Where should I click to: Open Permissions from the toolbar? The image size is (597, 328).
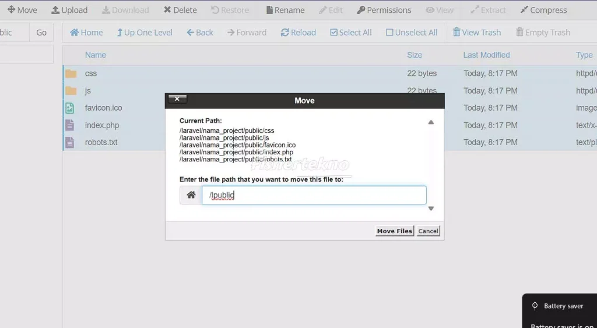(x=384, y=10)
